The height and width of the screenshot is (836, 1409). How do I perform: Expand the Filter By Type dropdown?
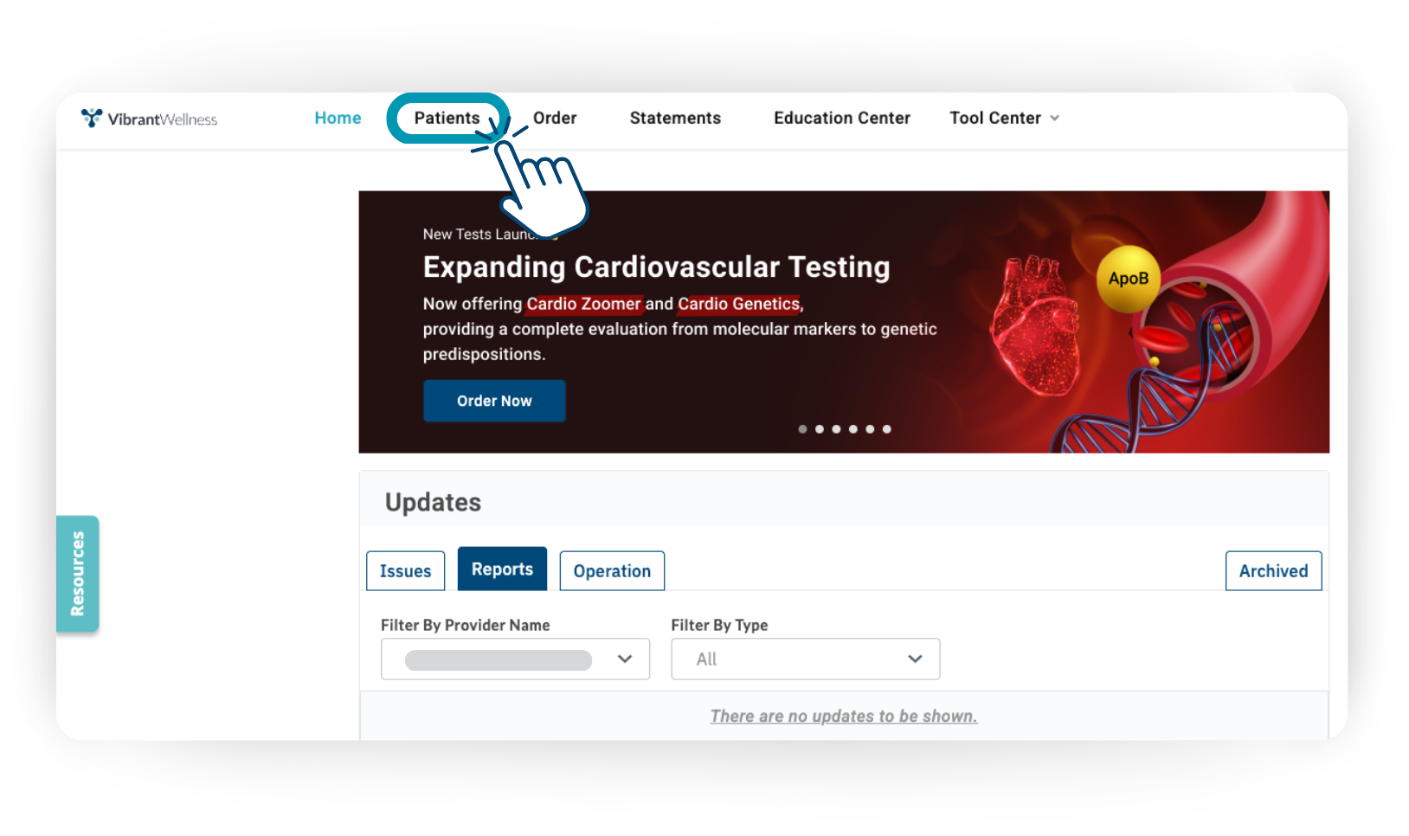(805, 659)
